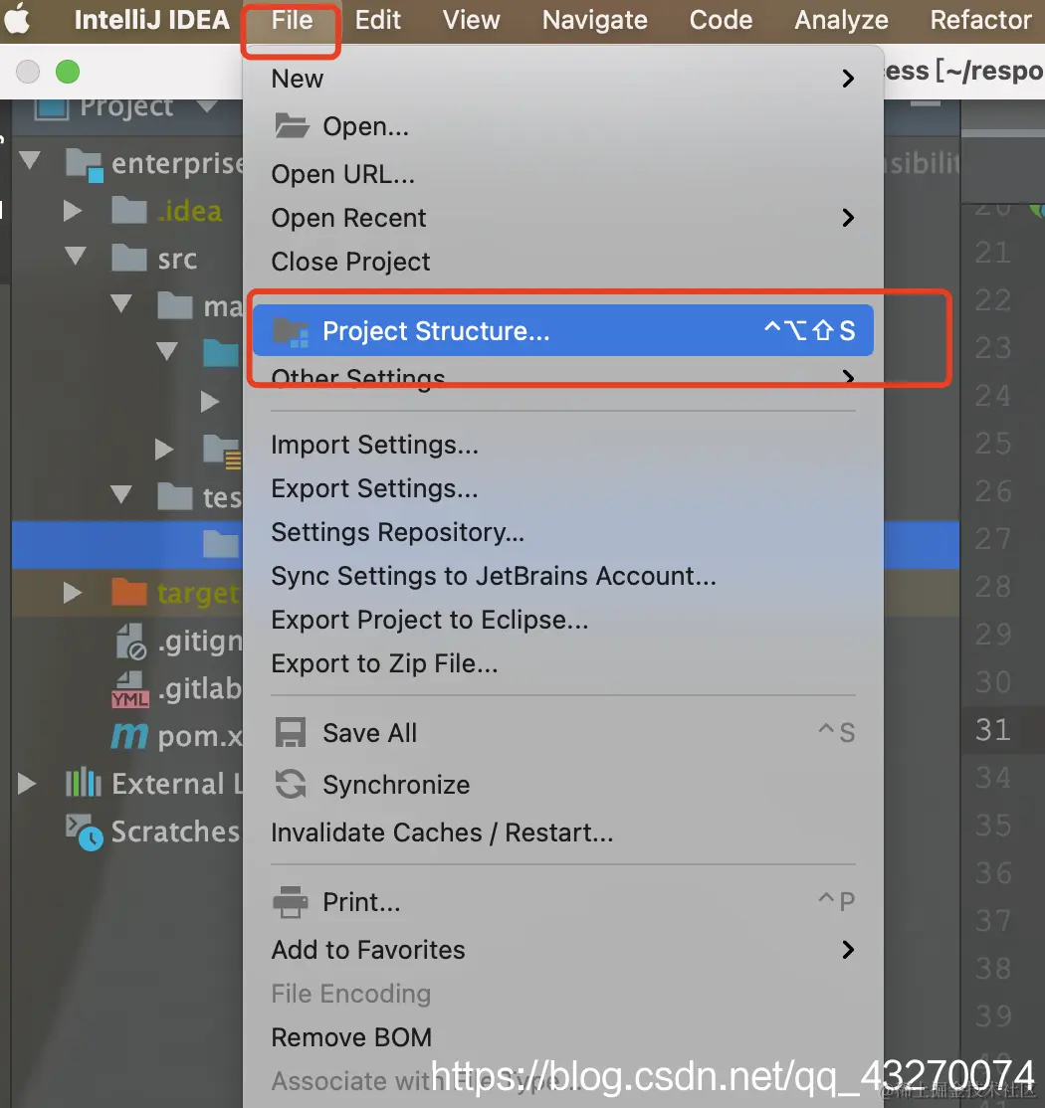Select the .idea folder in project tree
Screen dimensions: 1045x1108
(x=166, y=211)
